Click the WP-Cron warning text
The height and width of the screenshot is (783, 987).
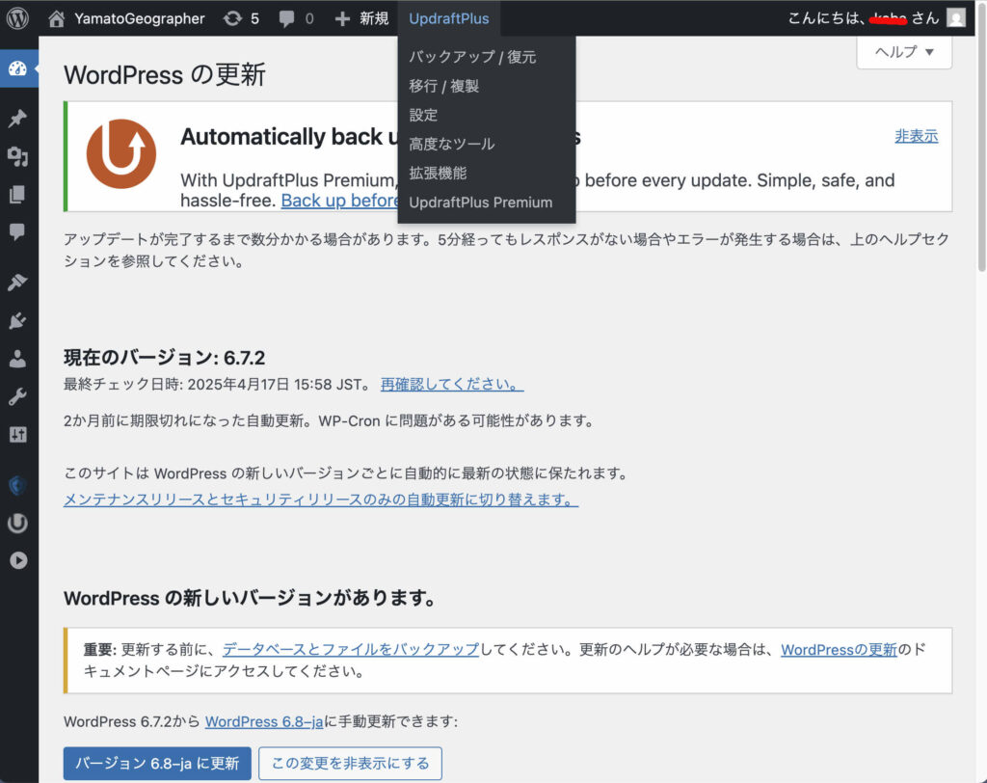[x=330, y=420]
